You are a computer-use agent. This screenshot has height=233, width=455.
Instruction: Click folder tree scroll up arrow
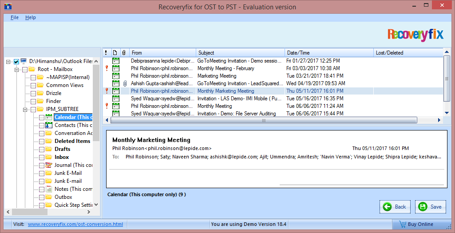pyautogui.click(x=96, y=61)
